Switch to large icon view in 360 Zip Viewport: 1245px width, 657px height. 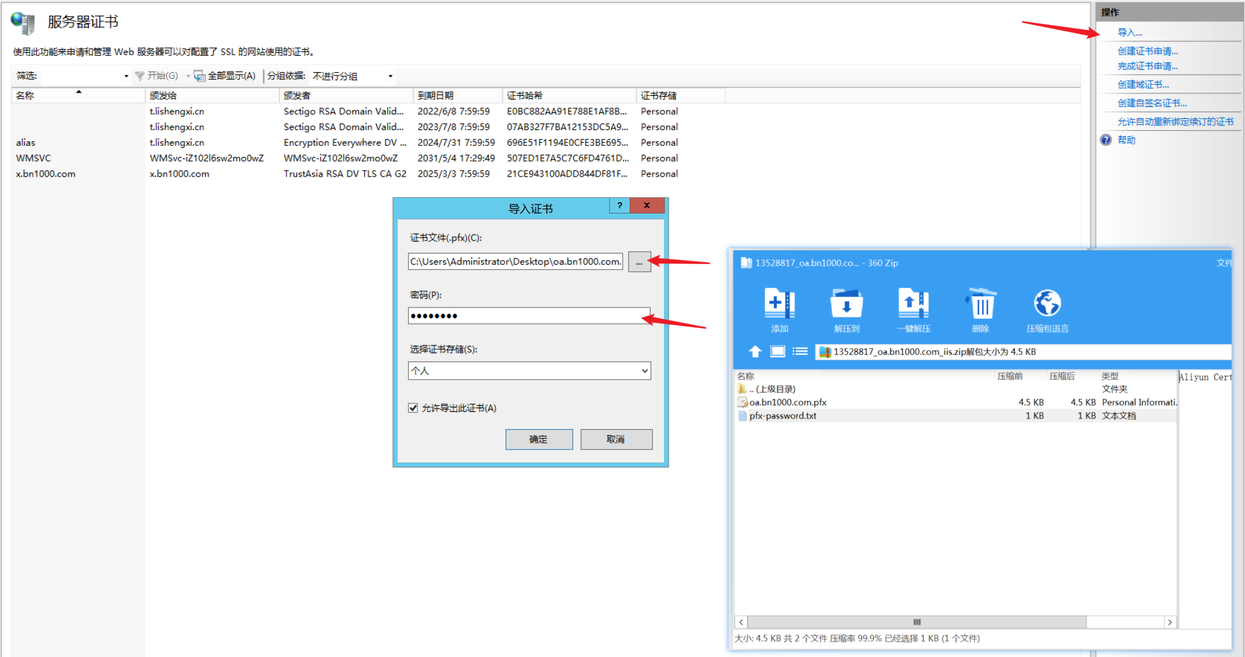tap(778, 351)
